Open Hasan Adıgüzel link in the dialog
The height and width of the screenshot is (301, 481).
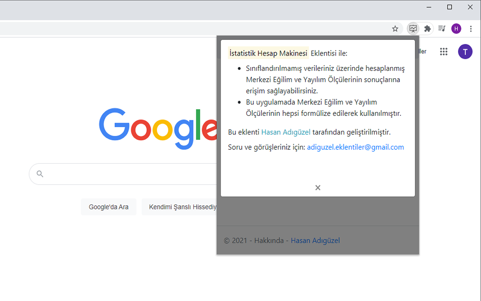[286, 132]
